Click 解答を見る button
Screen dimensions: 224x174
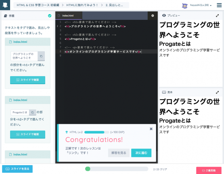[119, 153]
